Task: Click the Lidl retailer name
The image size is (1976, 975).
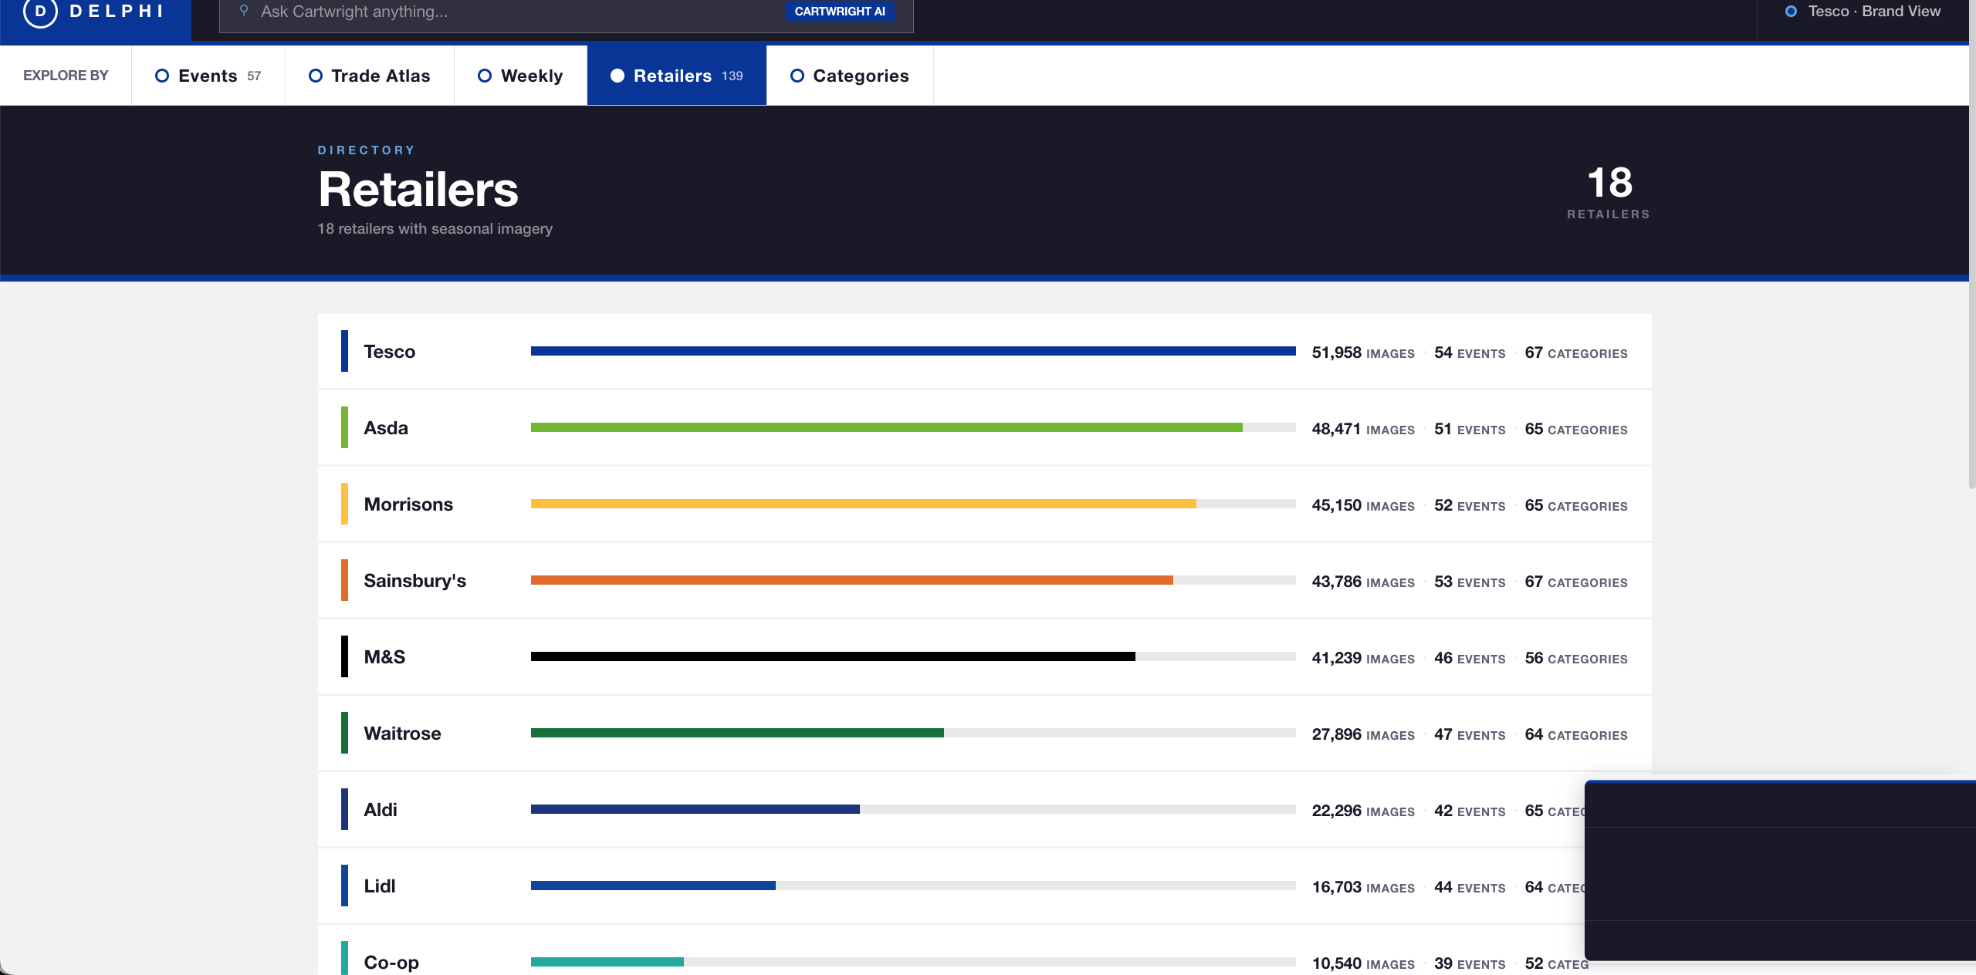Action: [380, 886]
